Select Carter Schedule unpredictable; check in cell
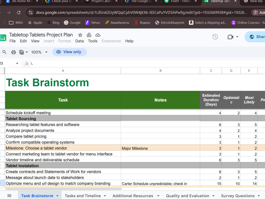 tap(160, 184)
